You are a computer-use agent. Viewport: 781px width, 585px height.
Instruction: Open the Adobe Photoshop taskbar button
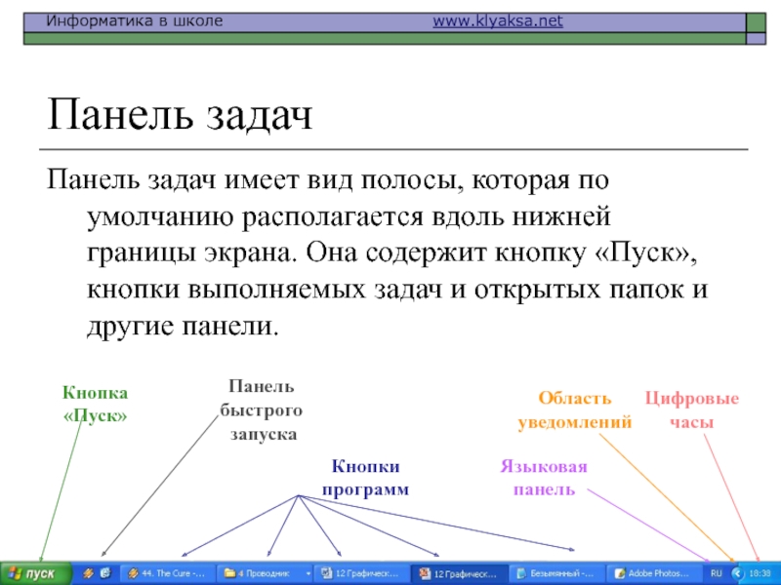click(653, 573)
